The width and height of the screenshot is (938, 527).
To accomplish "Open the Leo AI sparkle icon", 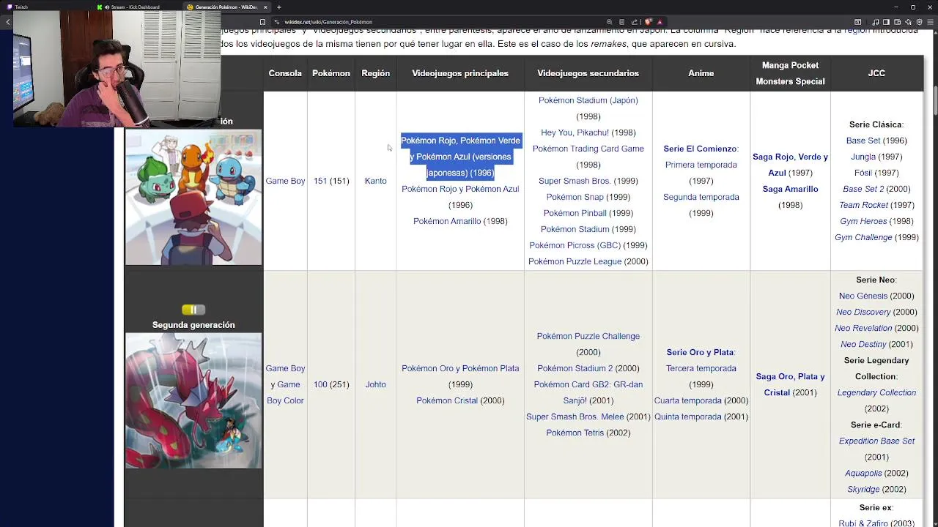I will pos(908,22).
